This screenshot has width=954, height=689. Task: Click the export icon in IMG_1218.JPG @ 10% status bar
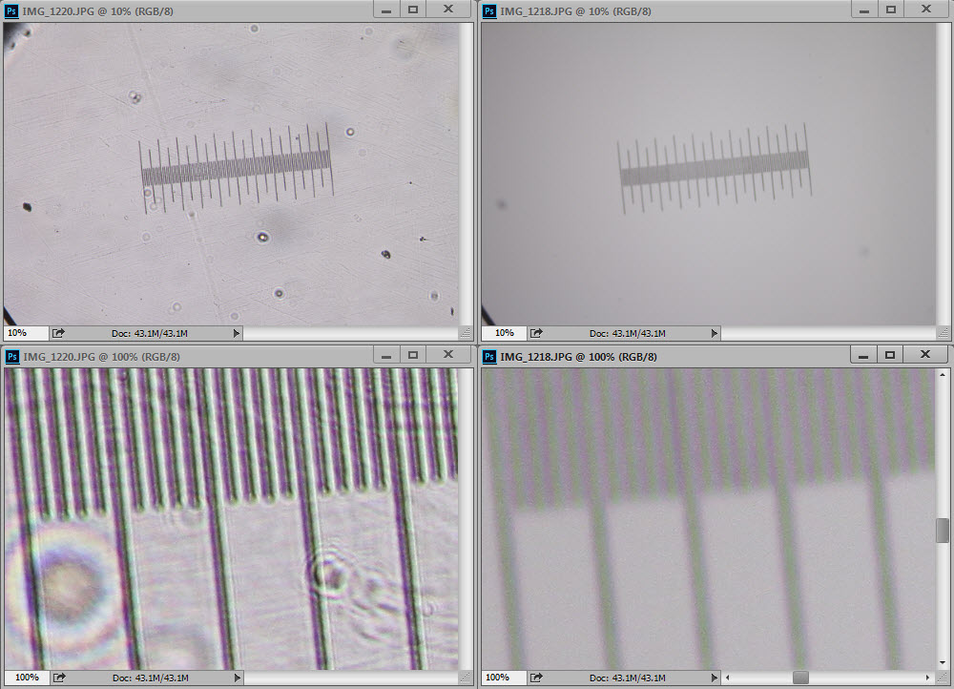(x=536, y=333)
